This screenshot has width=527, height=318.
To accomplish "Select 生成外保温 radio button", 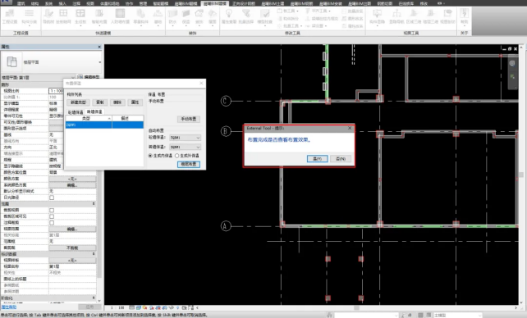I will pyautogui.click(x=176, y=156).
